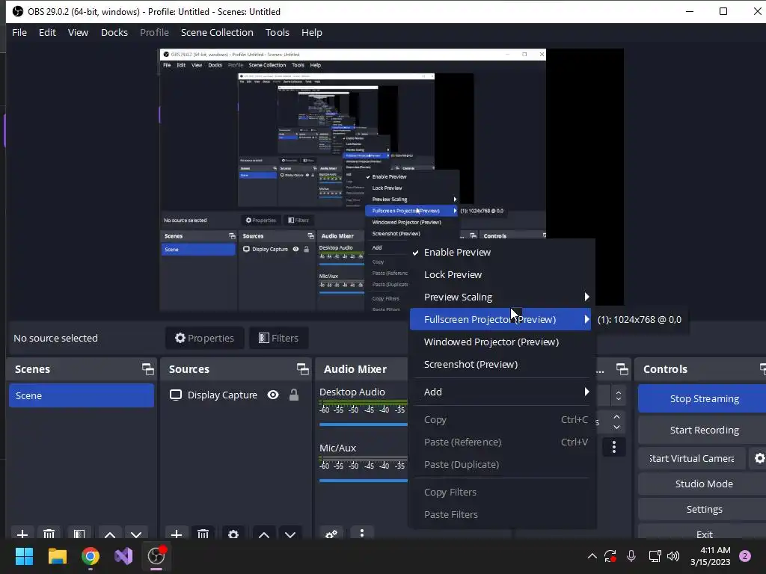This screenshot has height=574, width=766.
Task: Open the File menu
Action: pyautogui.click(x=19, y=32)
